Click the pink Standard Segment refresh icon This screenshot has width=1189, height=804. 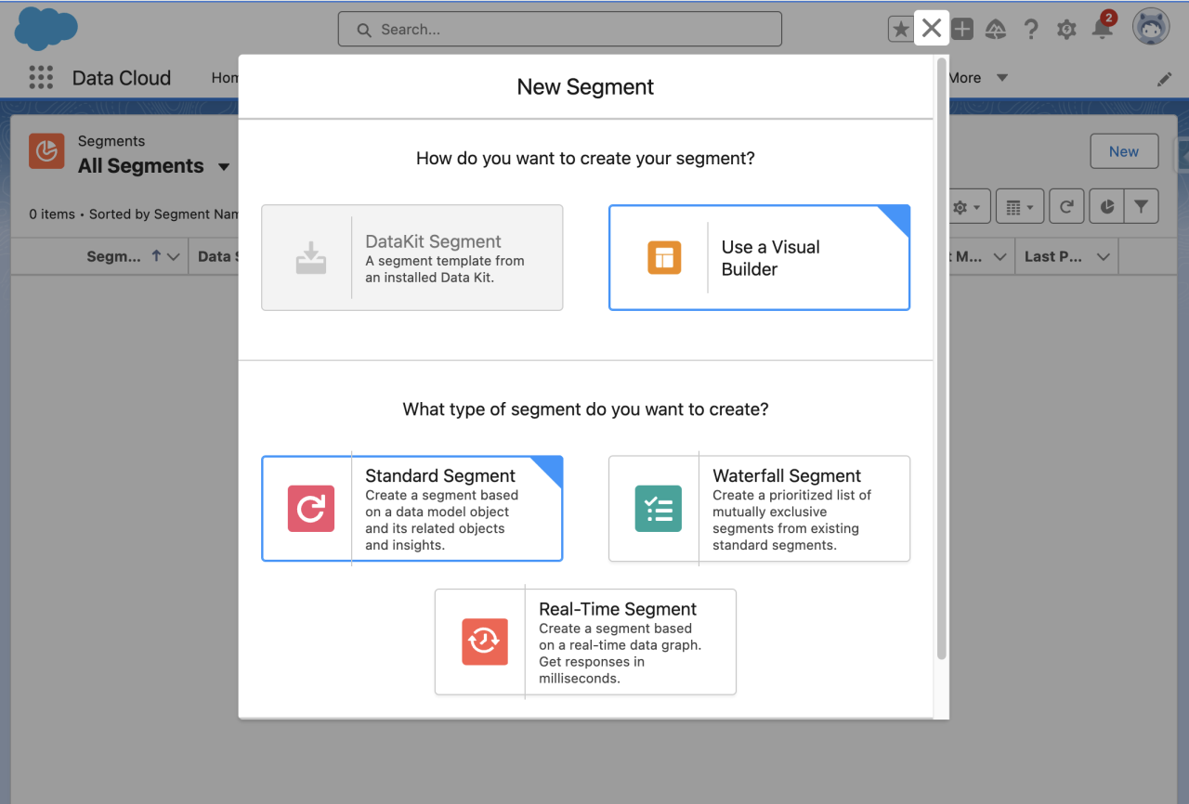[311, 509]
